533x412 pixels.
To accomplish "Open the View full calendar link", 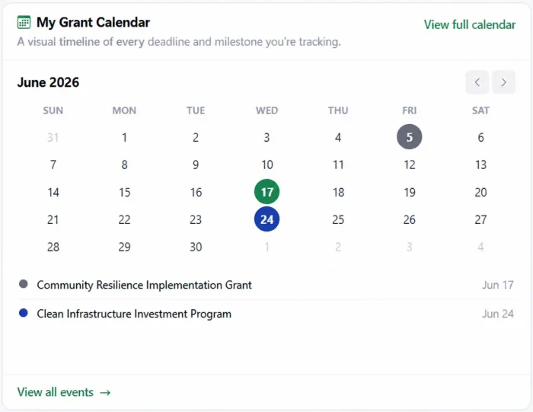I will (470, 24).
